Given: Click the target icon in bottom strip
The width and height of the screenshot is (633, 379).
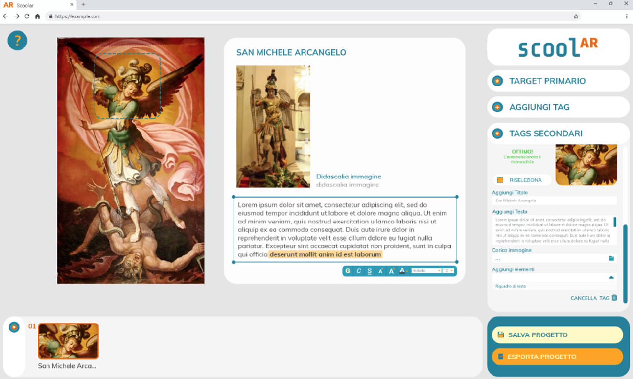Looking at the screenshot, I should click(14, 327).
